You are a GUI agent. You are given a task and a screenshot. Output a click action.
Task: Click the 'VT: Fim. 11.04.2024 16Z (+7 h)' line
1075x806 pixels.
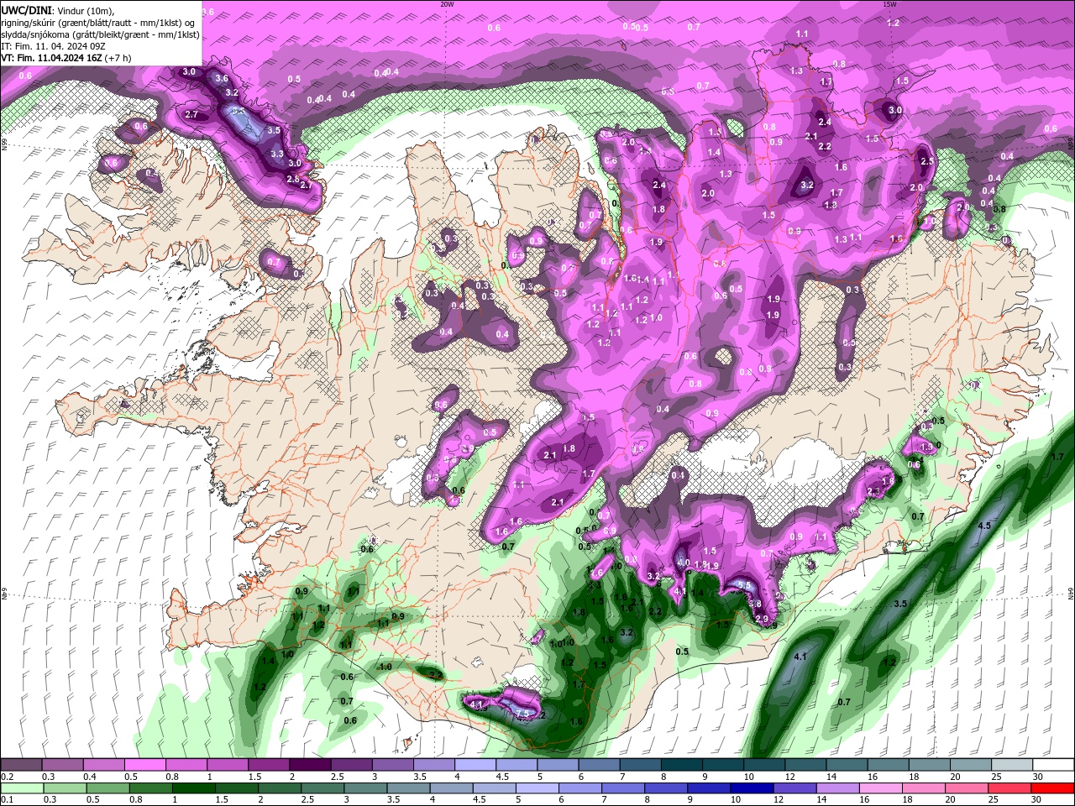tap(66, 58)
